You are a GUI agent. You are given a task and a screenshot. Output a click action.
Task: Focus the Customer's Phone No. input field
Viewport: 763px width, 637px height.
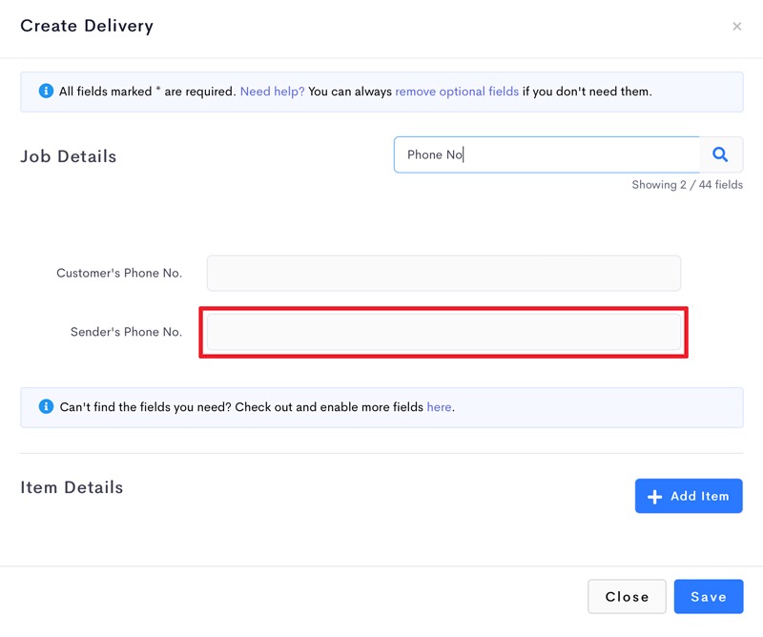coord(443,273)
